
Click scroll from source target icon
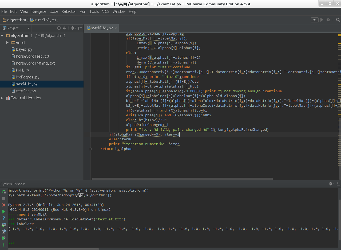[59, 28]
